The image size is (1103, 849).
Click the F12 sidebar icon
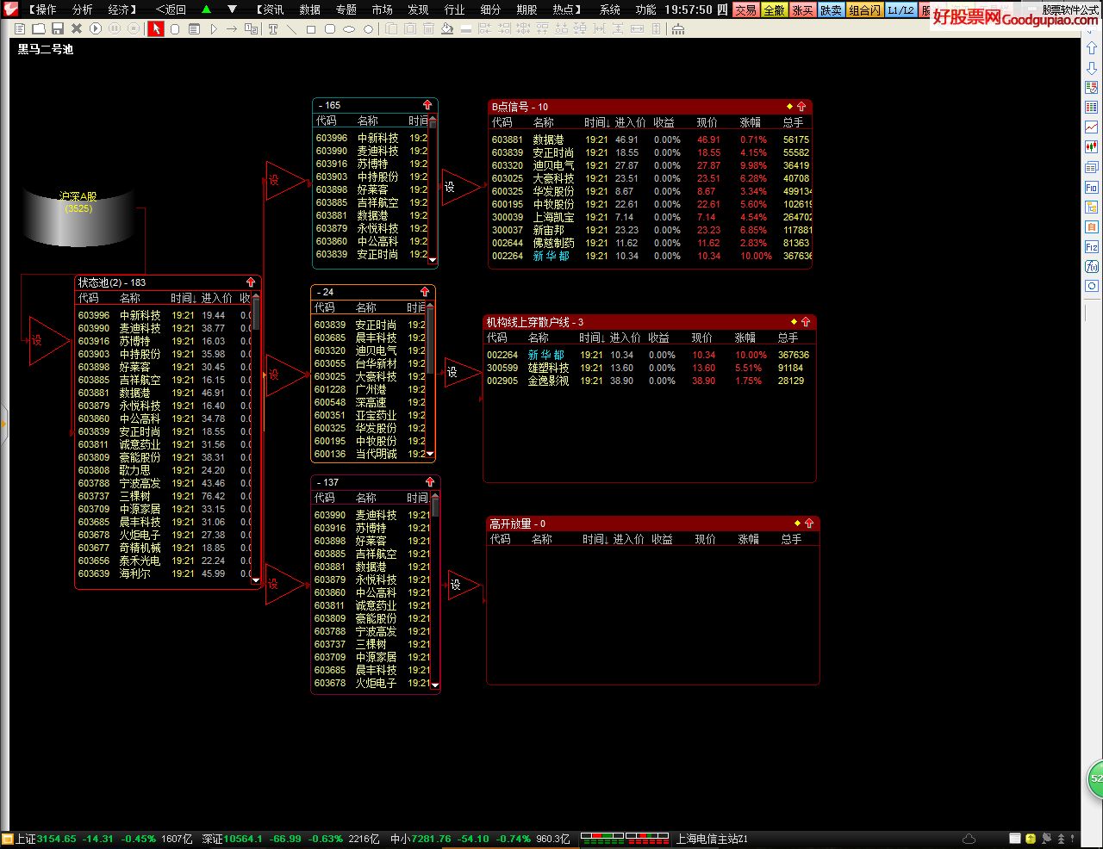(x=1091, y=246)
